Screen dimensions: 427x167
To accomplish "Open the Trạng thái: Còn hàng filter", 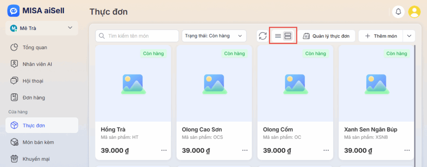I will tap(213, 36).
